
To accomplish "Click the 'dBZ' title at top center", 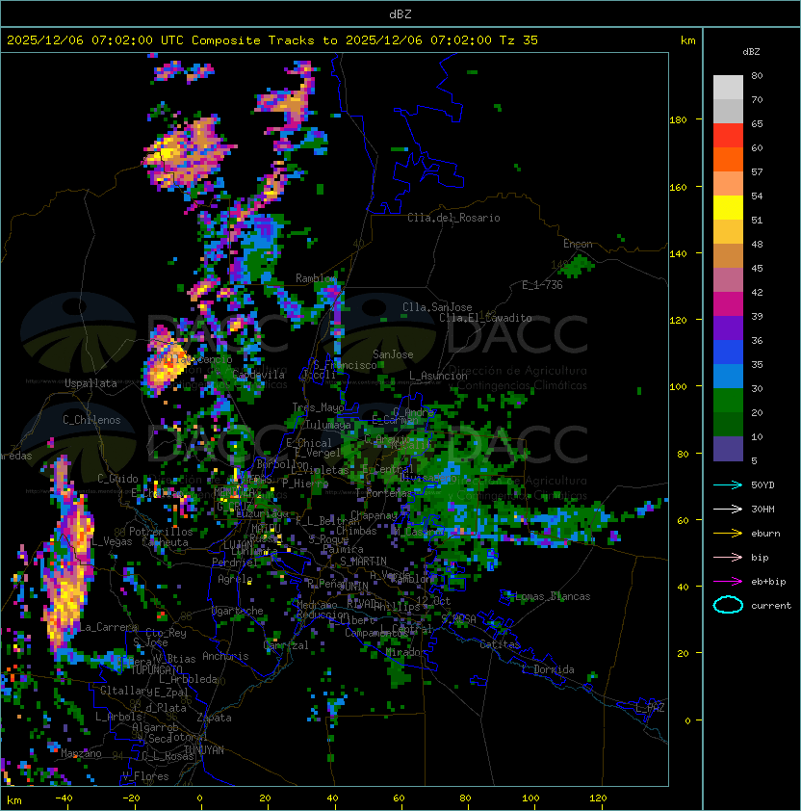I will [400, 14].
